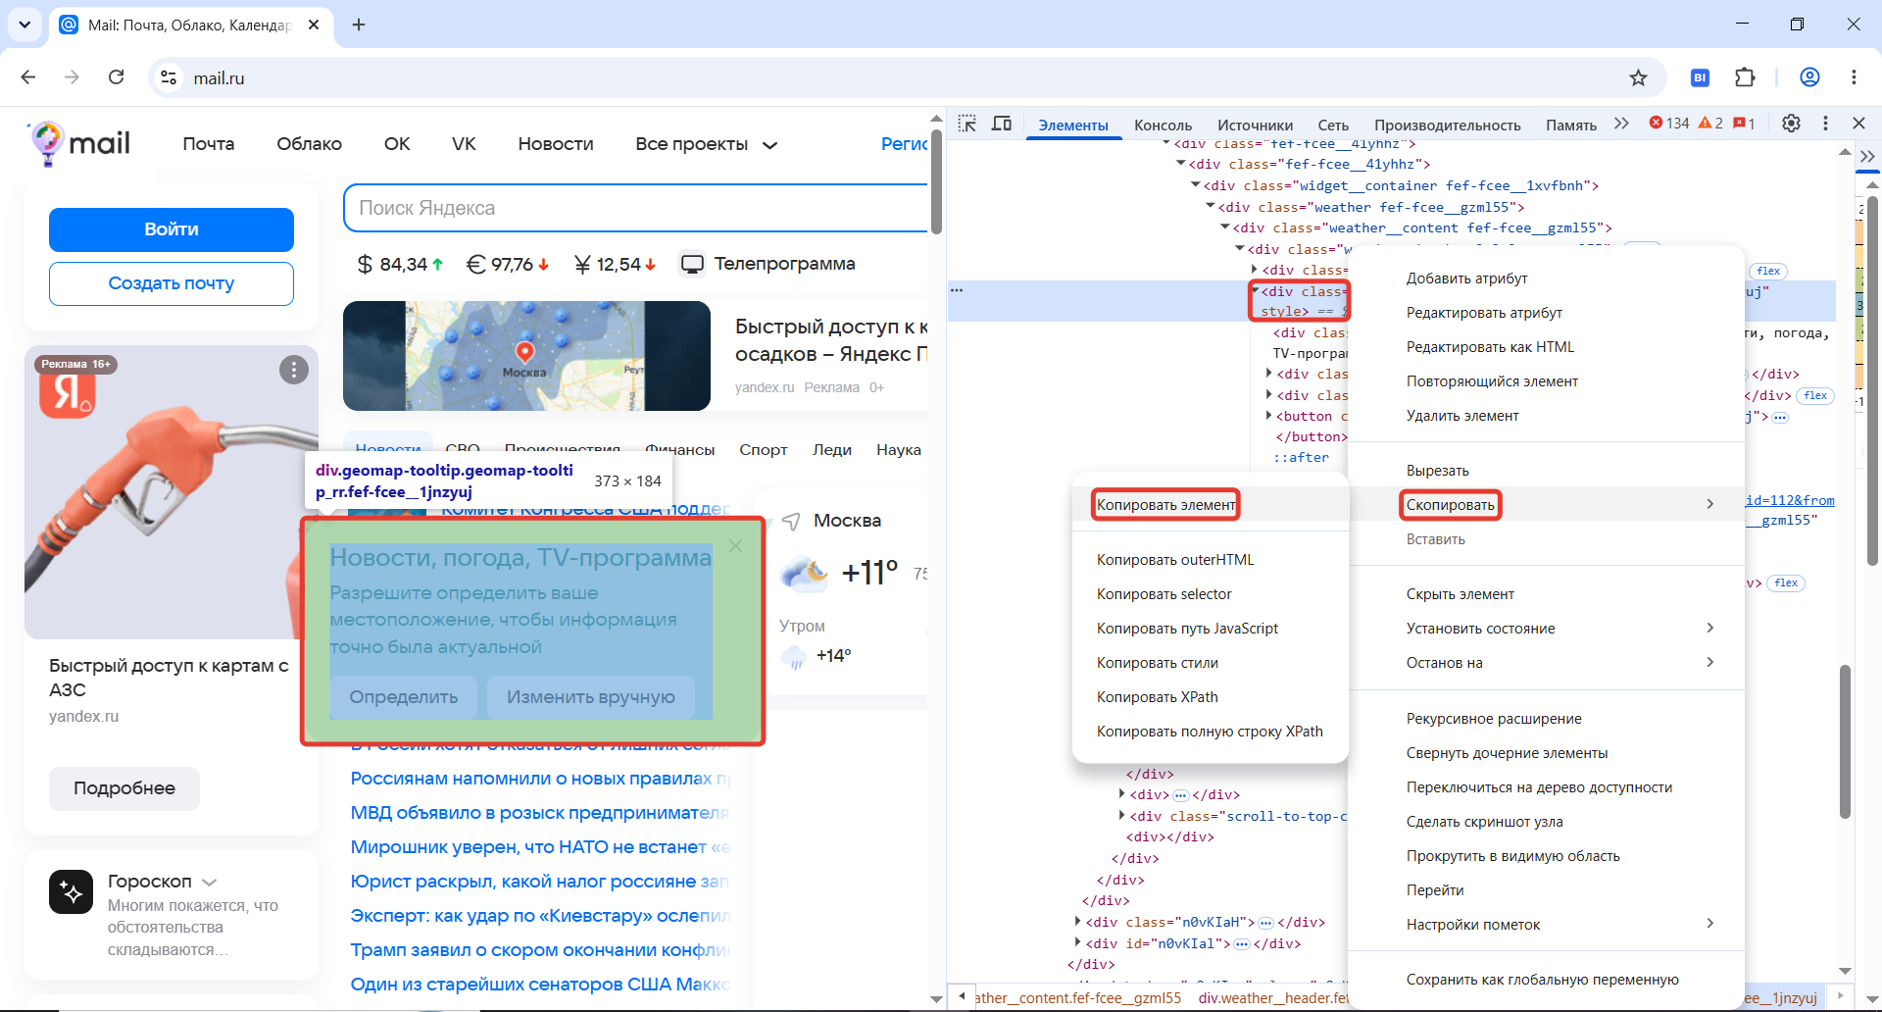Click the blue Войти button
The width and height of the screenshot is (1882, 1012).
[x=172, y=229]
